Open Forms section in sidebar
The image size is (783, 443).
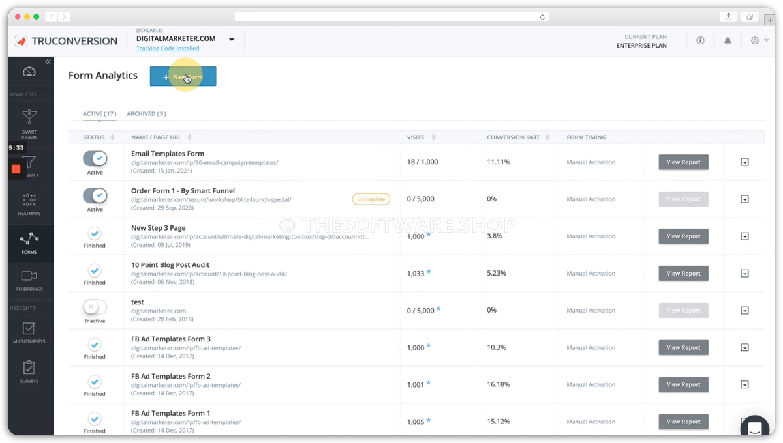pos(29,243)
